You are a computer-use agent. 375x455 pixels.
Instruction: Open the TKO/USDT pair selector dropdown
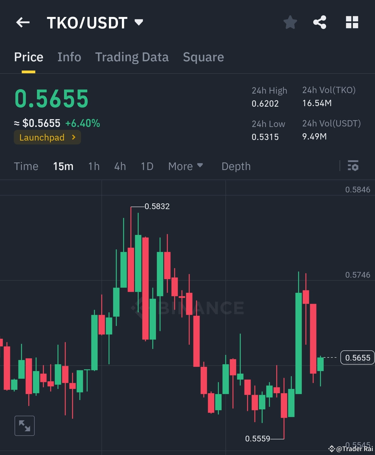point(139,22)
